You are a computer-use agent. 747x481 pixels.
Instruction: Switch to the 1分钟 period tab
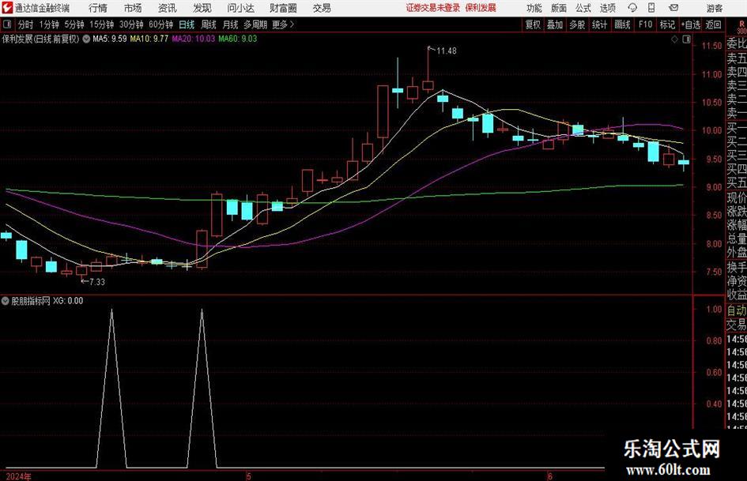coord(48,24)
